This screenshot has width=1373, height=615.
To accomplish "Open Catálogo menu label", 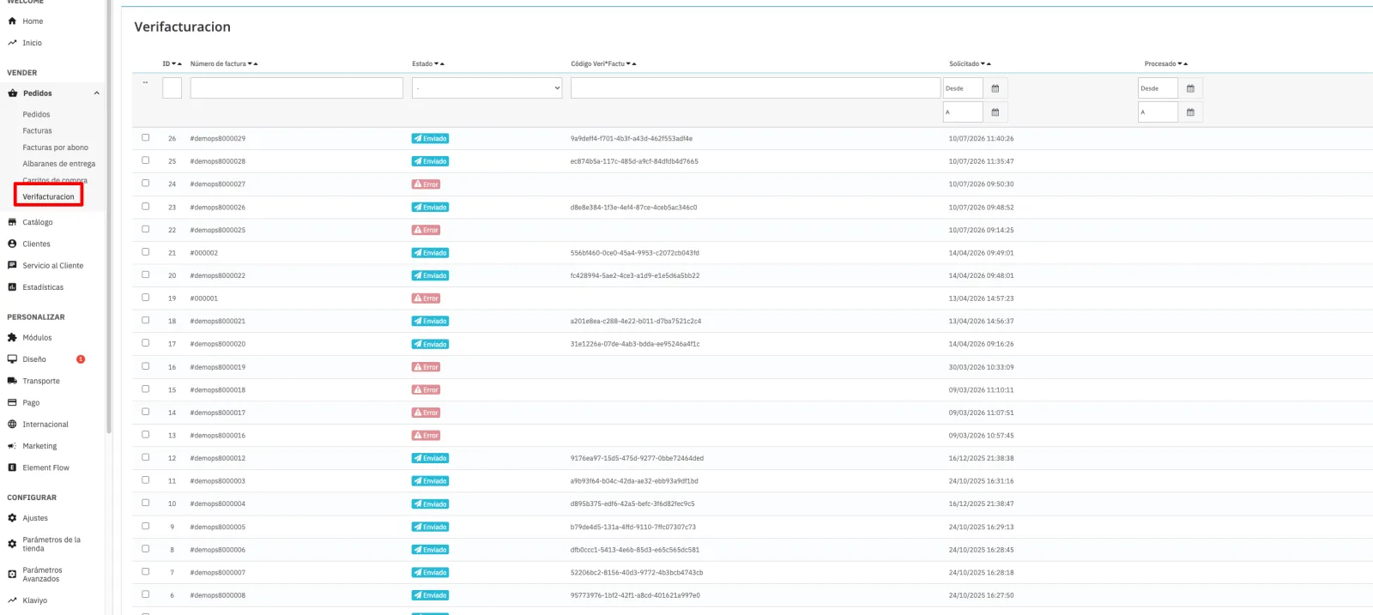I will click(x=38, y=222).
